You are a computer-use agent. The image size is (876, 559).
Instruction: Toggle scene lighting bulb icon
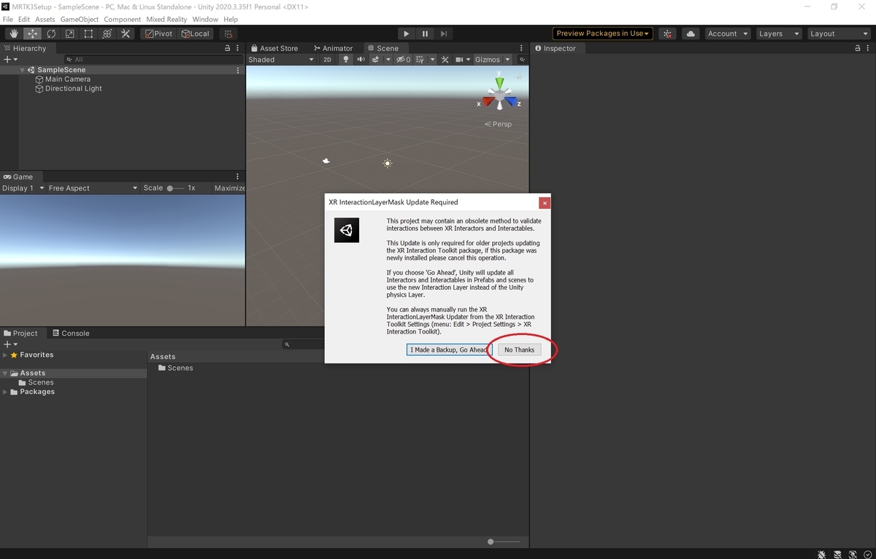pos(346,60)
